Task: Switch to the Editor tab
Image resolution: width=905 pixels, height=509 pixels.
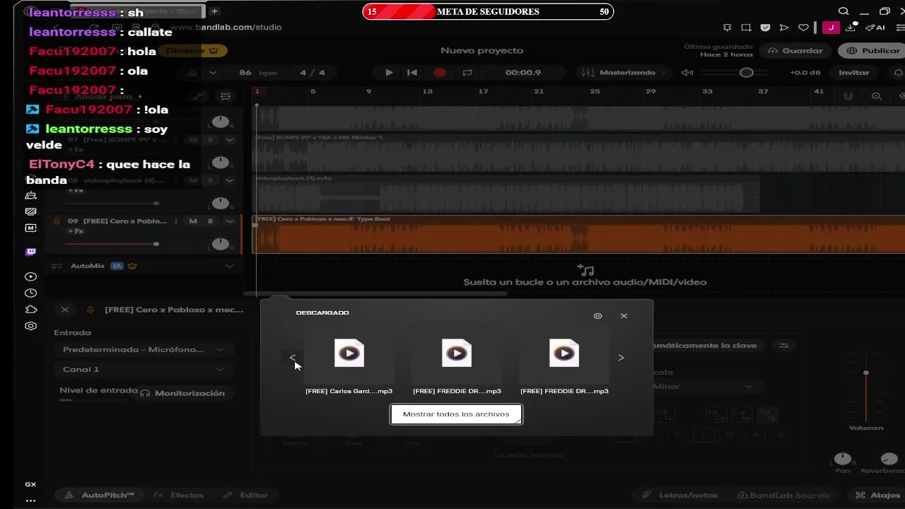Action: (245, 495)
